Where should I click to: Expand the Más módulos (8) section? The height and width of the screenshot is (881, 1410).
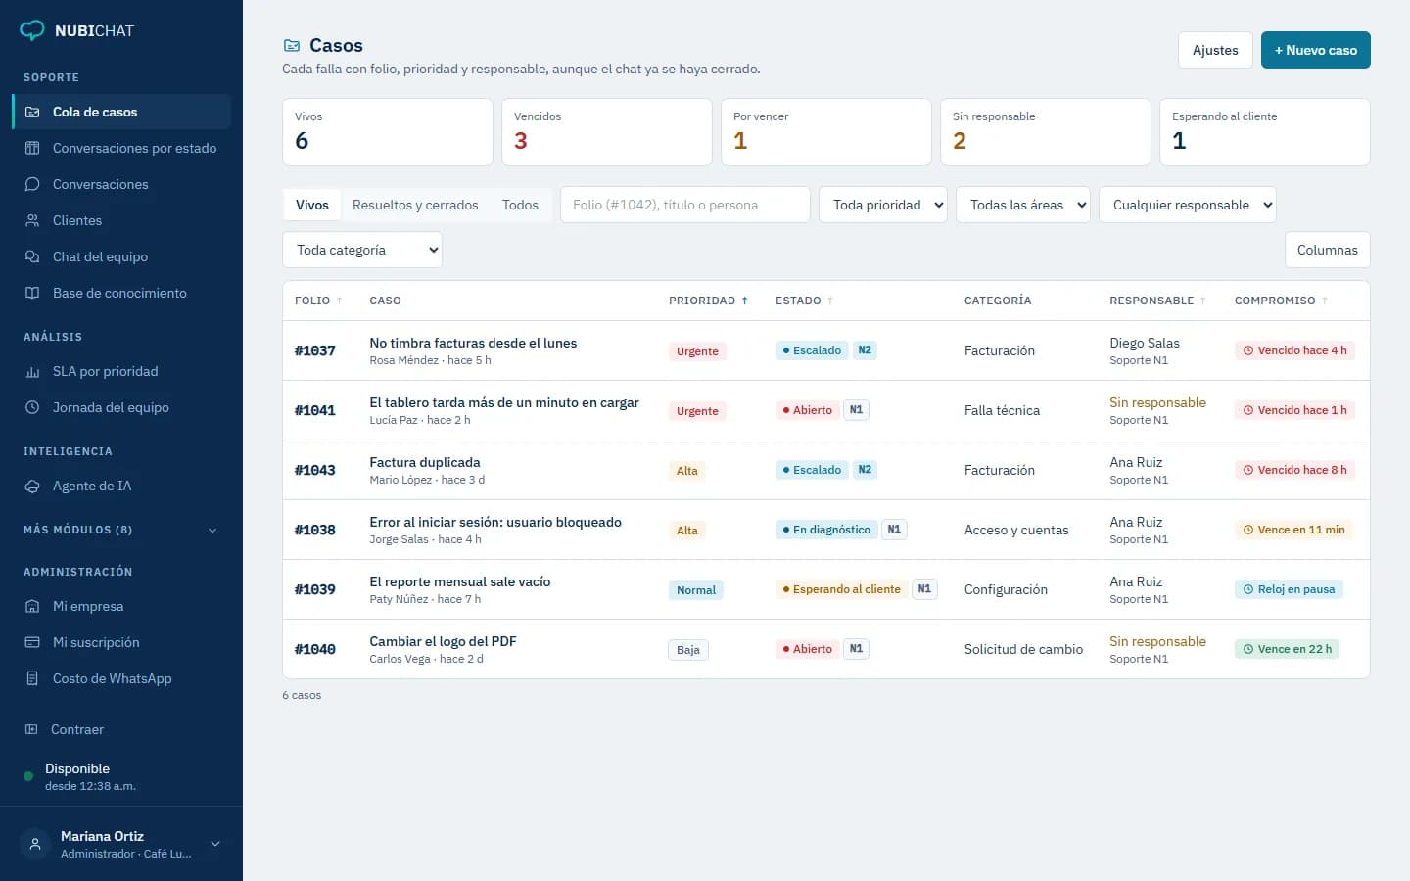point(121,530)
